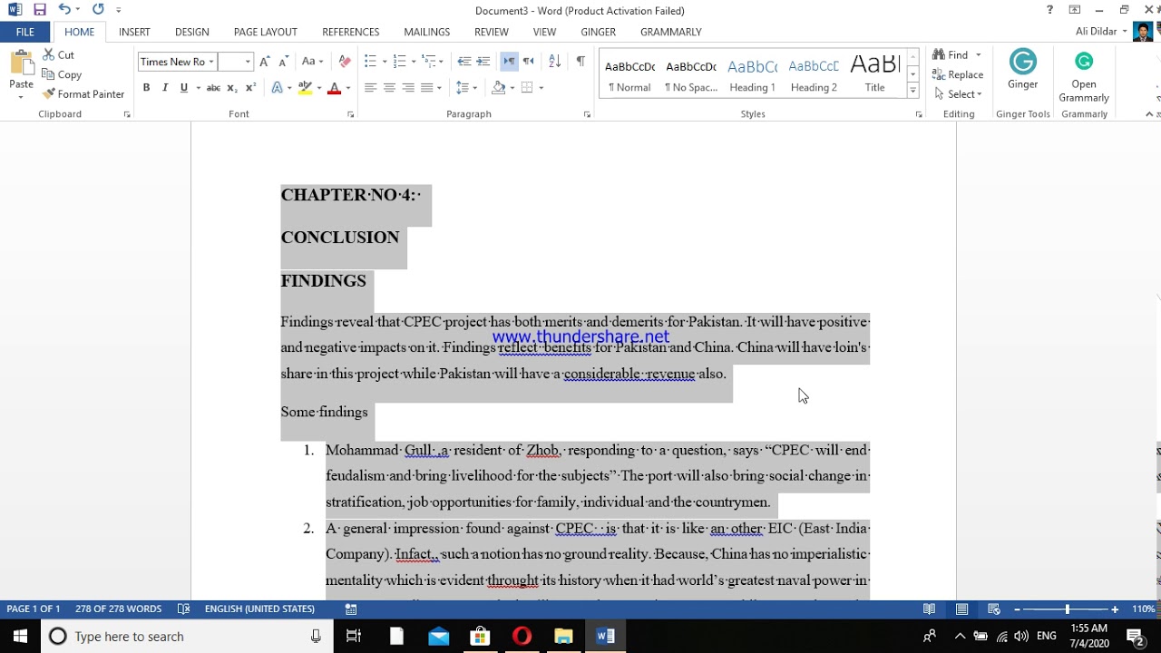The image size is (1161, 653).
Task: Toggle bold formatting
Action: coord(146,88)
